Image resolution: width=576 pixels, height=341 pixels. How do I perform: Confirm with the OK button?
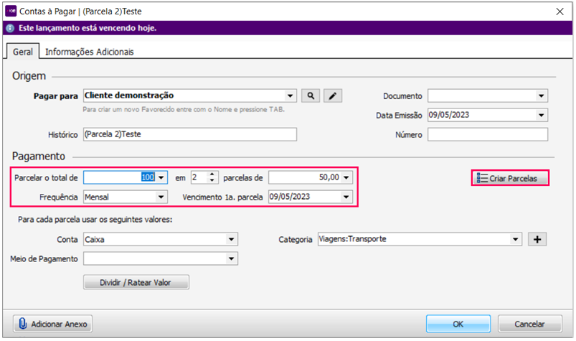click(458, 324)
